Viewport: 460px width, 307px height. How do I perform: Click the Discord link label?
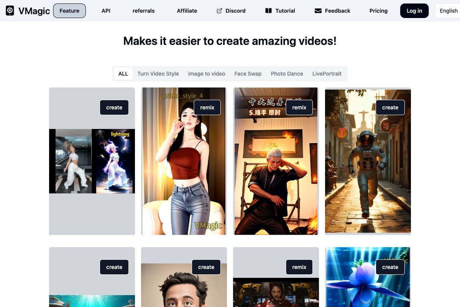pyautogui.click(x=236, y=11)
